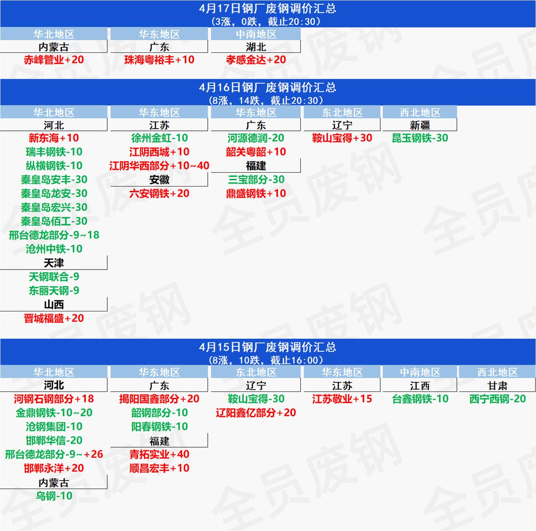Select the 赤峰管业+20 entry
Image resolution: width=536 pixels, height=531 pixels.
(x=54, y=60)
